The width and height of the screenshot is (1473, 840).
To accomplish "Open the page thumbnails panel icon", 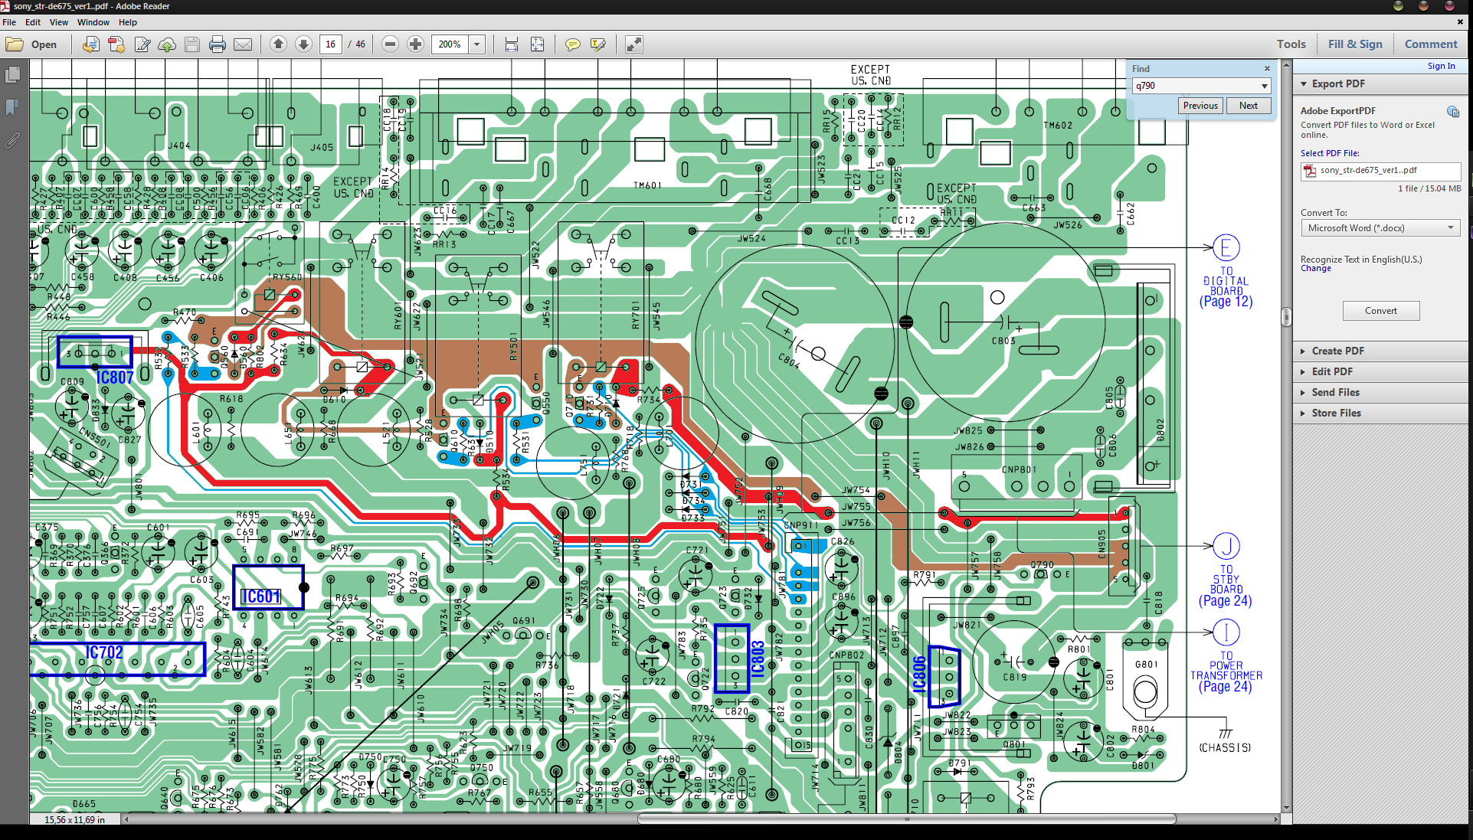I will tap(13, 74).
